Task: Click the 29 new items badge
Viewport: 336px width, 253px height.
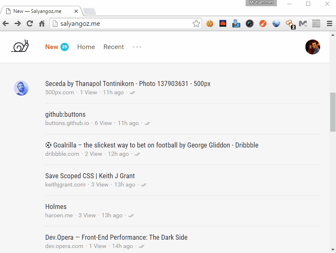Action: pos(65,47)
